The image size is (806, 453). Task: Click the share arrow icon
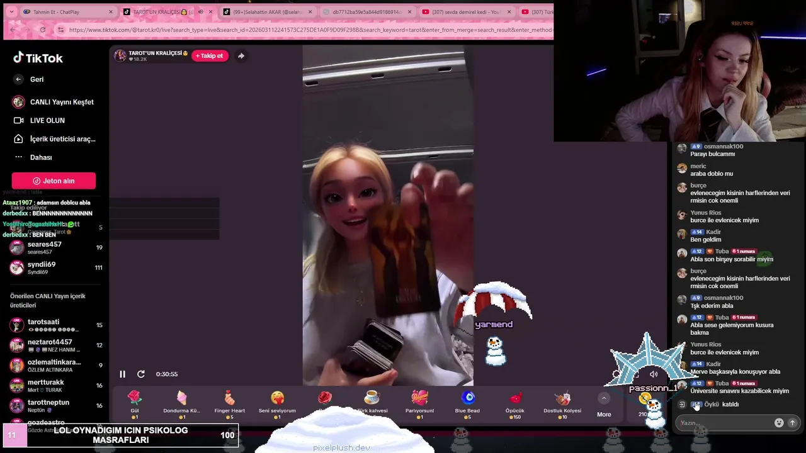[241, 56]
